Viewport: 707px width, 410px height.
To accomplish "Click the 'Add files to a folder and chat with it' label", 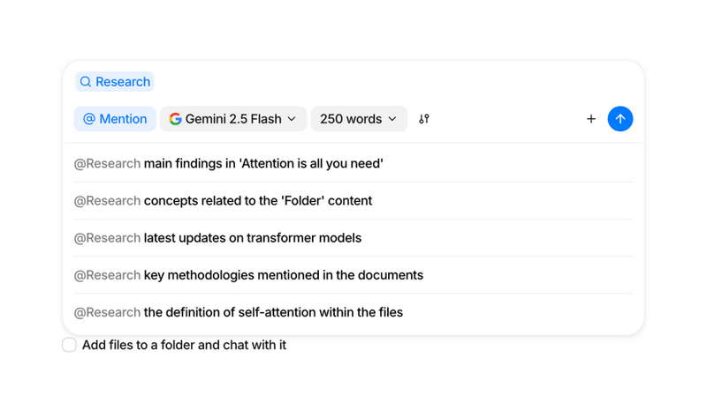I will [x=184, y=345].
